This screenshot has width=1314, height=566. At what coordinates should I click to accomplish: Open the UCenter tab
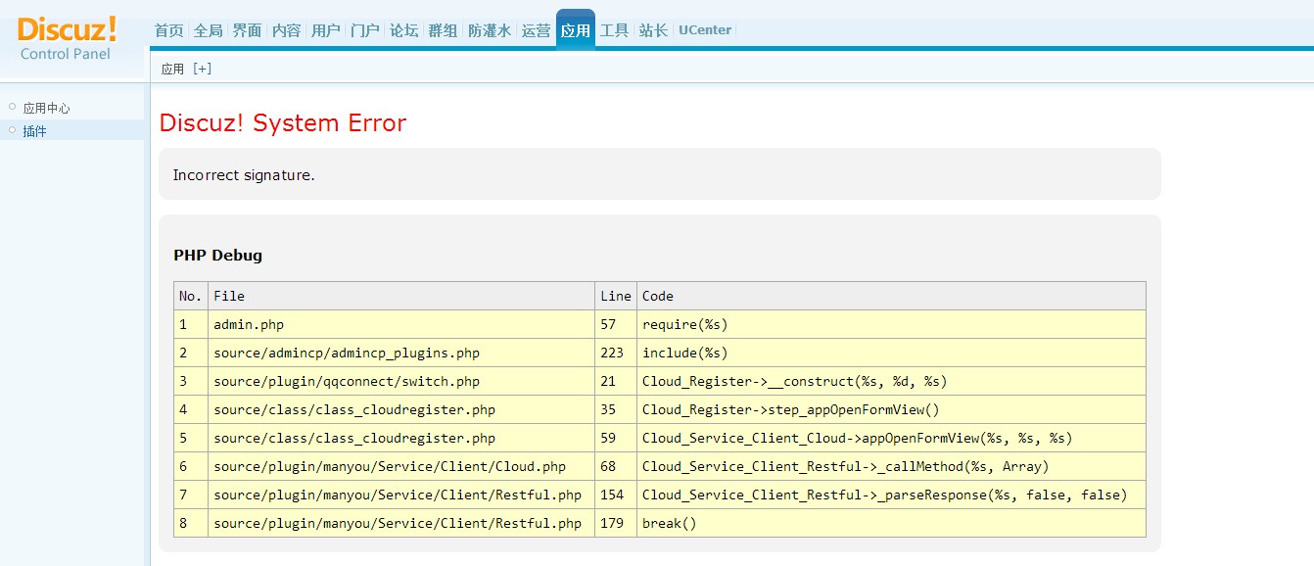coord(705,30)
